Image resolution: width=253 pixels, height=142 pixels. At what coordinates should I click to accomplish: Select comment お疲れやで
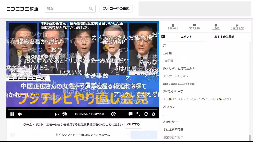point(170,122)
